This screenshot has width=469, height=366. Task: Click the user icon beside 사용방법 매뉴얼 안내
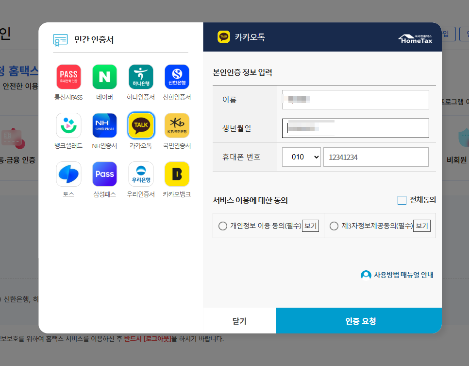click(x=366, y=275)
